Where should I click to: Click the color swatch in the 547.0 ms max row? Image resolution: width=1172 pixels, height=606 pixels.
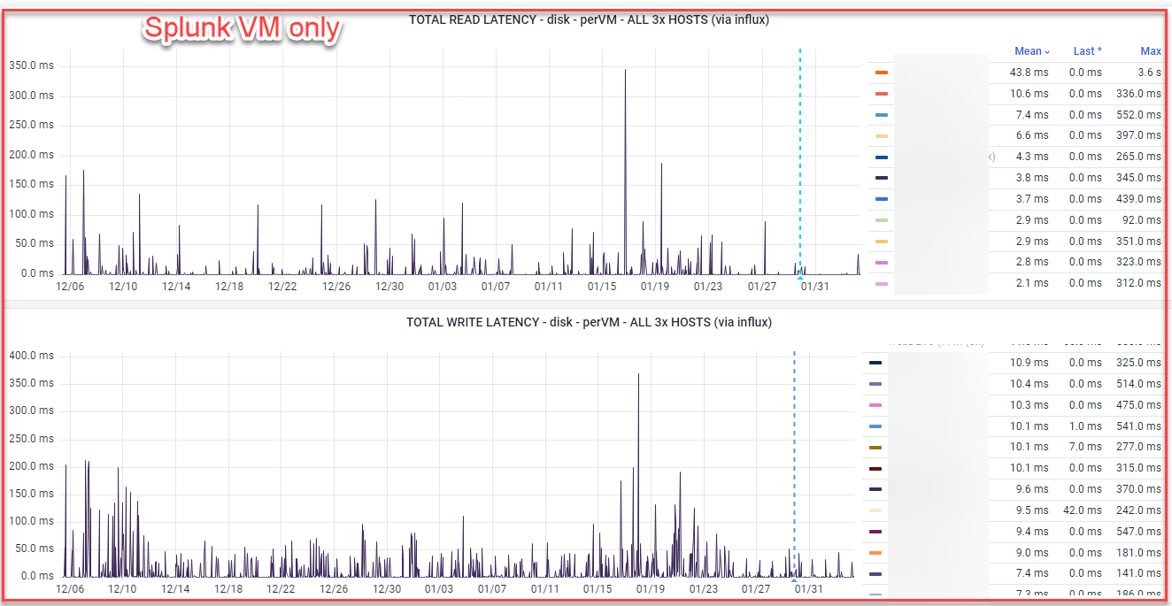coord(875,532)
